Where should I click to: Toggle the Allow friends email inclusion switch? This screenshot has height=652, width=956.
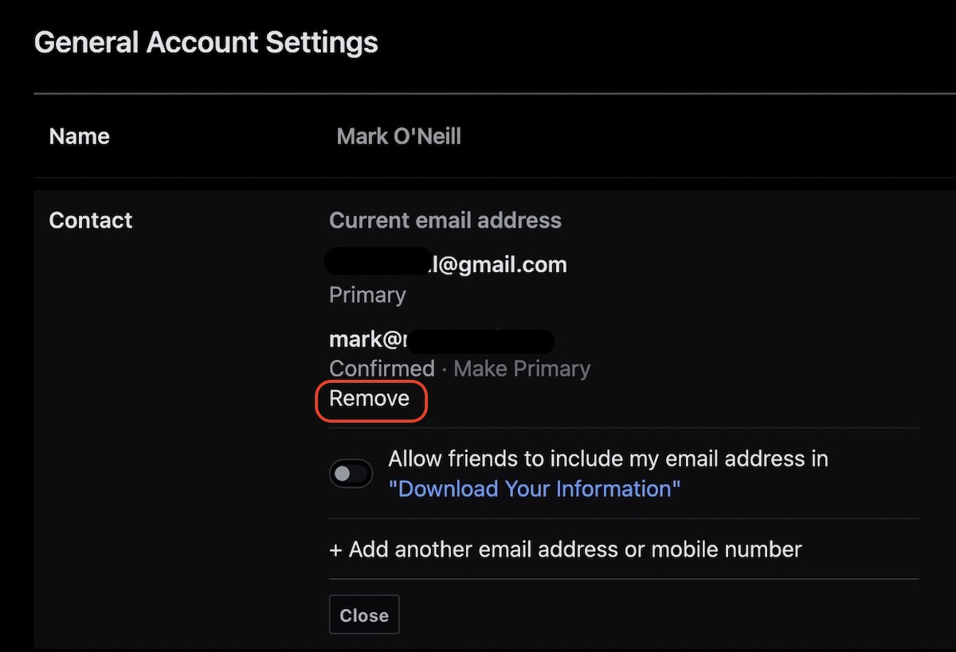pyautogui.click(x=351, y=474)
